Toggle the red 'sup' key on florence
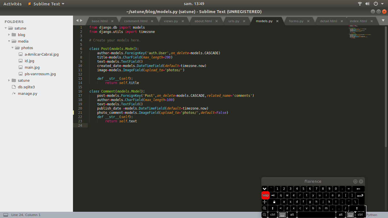388x218 pixels. click(265, 195)
